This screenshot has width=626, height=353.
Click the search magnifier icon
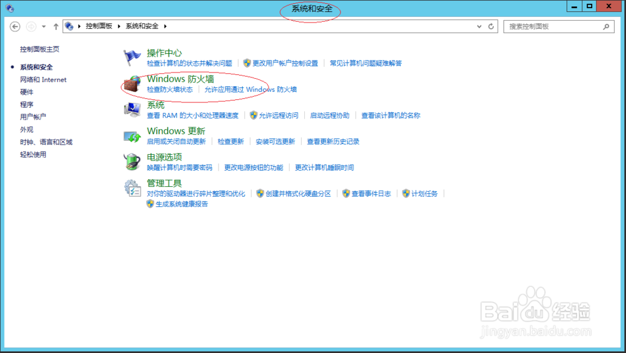tap(606, 27)
